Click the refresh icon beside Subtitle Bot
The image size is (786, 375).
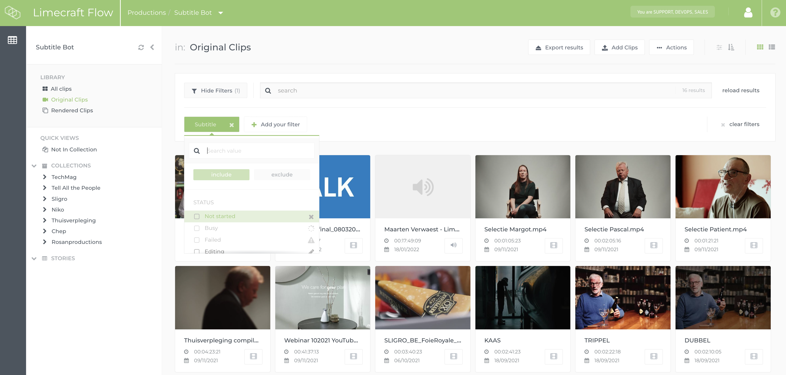(141, 47)
